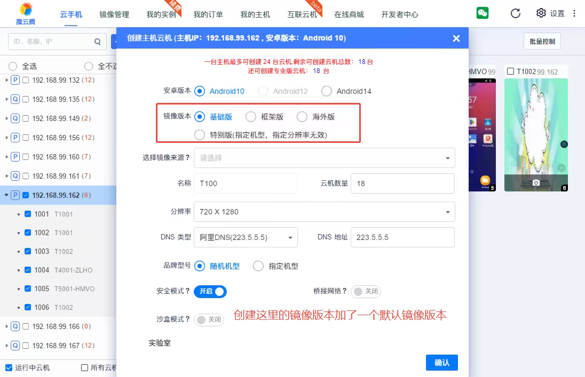
Task: Turn off the 安全模式 switch
Action: click(x=210, y=292)
